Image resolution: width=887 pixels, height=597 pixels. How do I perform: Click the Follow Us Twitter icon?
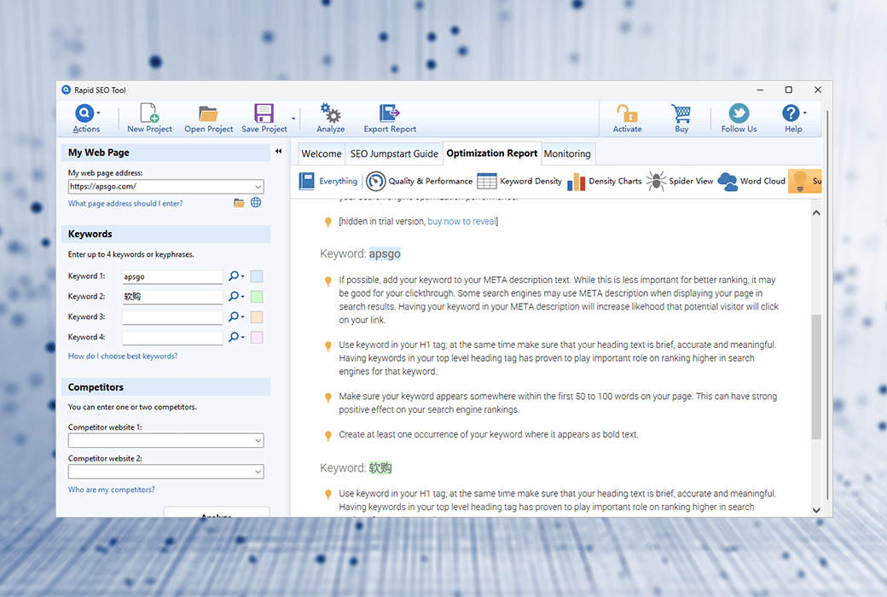point(739,113)
